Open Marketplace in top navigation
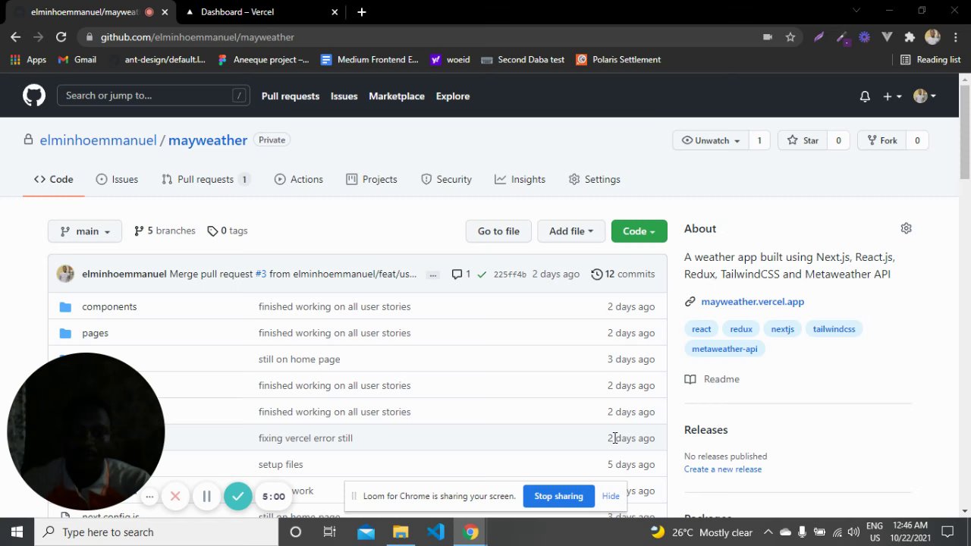 (x=397, y=96)
